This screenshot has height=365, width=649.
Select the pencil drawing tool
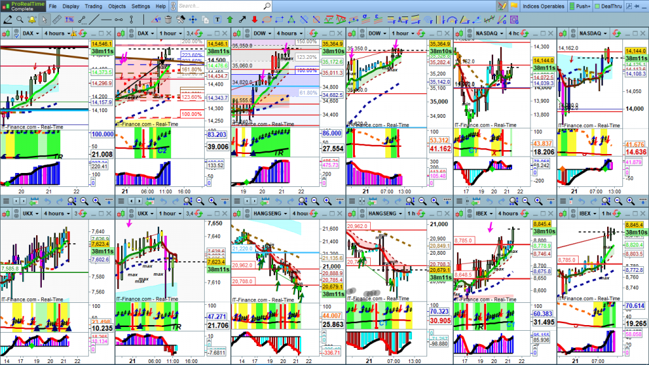8,19
